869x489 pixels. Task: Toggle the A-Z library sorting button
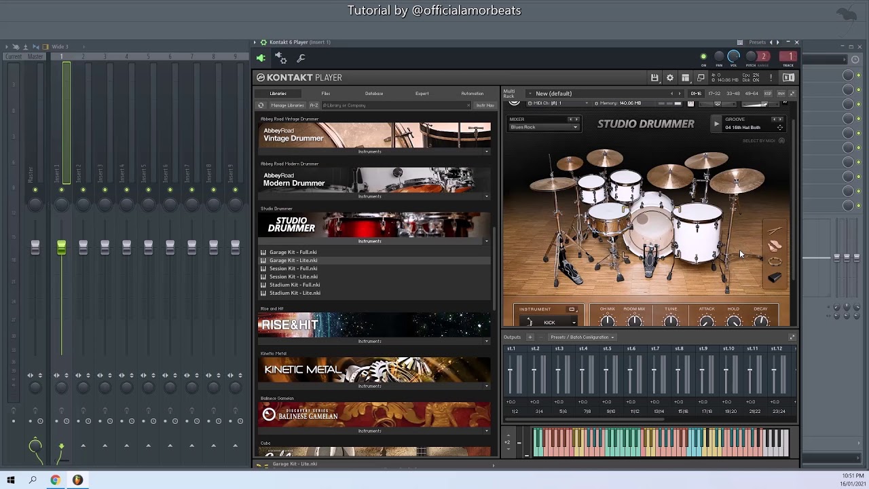point(314,105)
